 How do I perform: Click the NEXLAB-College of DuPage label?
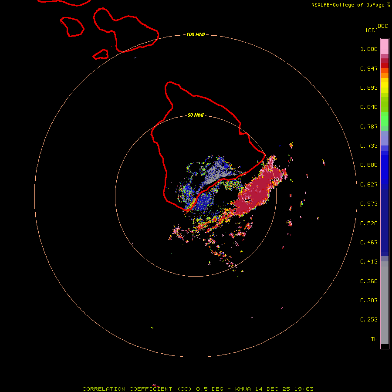(x=348, y=5)
